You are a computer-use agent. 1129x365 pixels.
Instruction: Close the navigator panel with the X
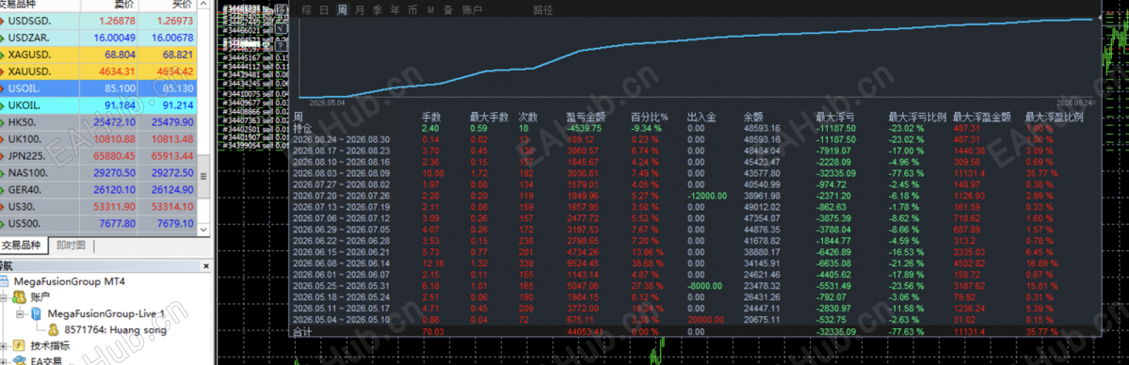pyautogui.click(x=206, y=265)
